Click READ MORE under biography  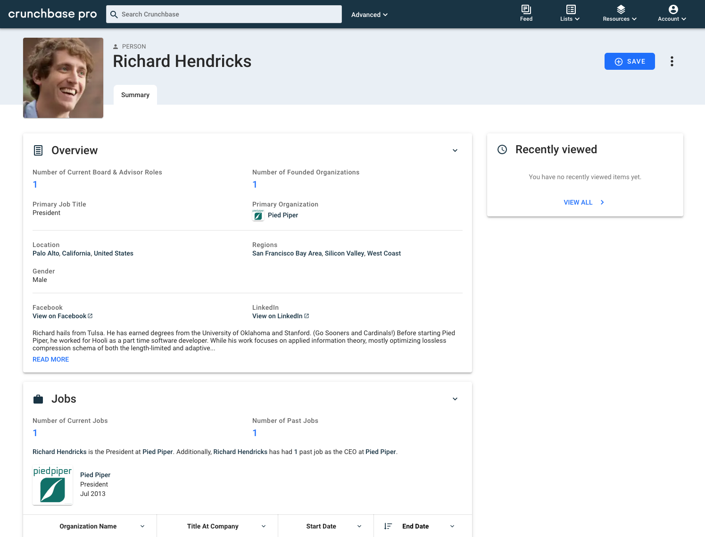pos(51,359)
